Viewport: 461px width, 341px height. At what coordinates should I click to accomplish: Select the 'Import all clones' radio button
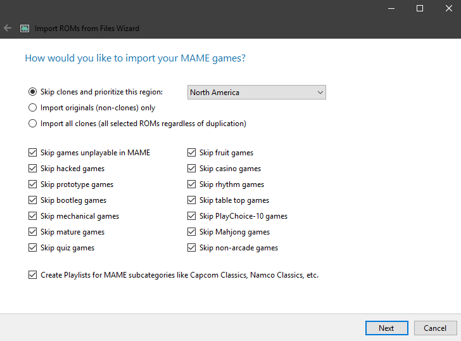[33, 124]
